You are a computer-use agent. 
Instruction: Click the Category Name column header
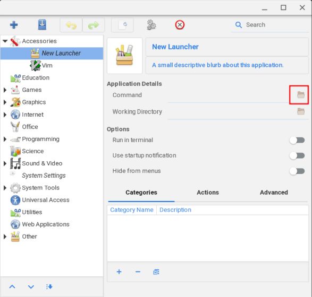pyautogui.click(x=132, y=210)
